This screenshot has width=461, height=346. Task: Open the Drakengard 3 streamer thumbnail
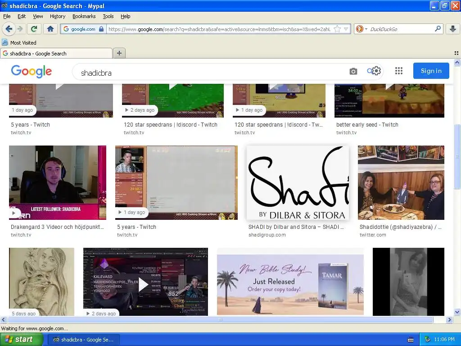tap(58, 182)
